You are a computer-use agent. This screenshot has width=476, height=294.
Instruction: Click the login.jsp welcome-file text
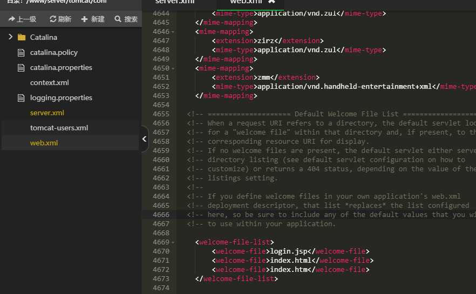289,251
